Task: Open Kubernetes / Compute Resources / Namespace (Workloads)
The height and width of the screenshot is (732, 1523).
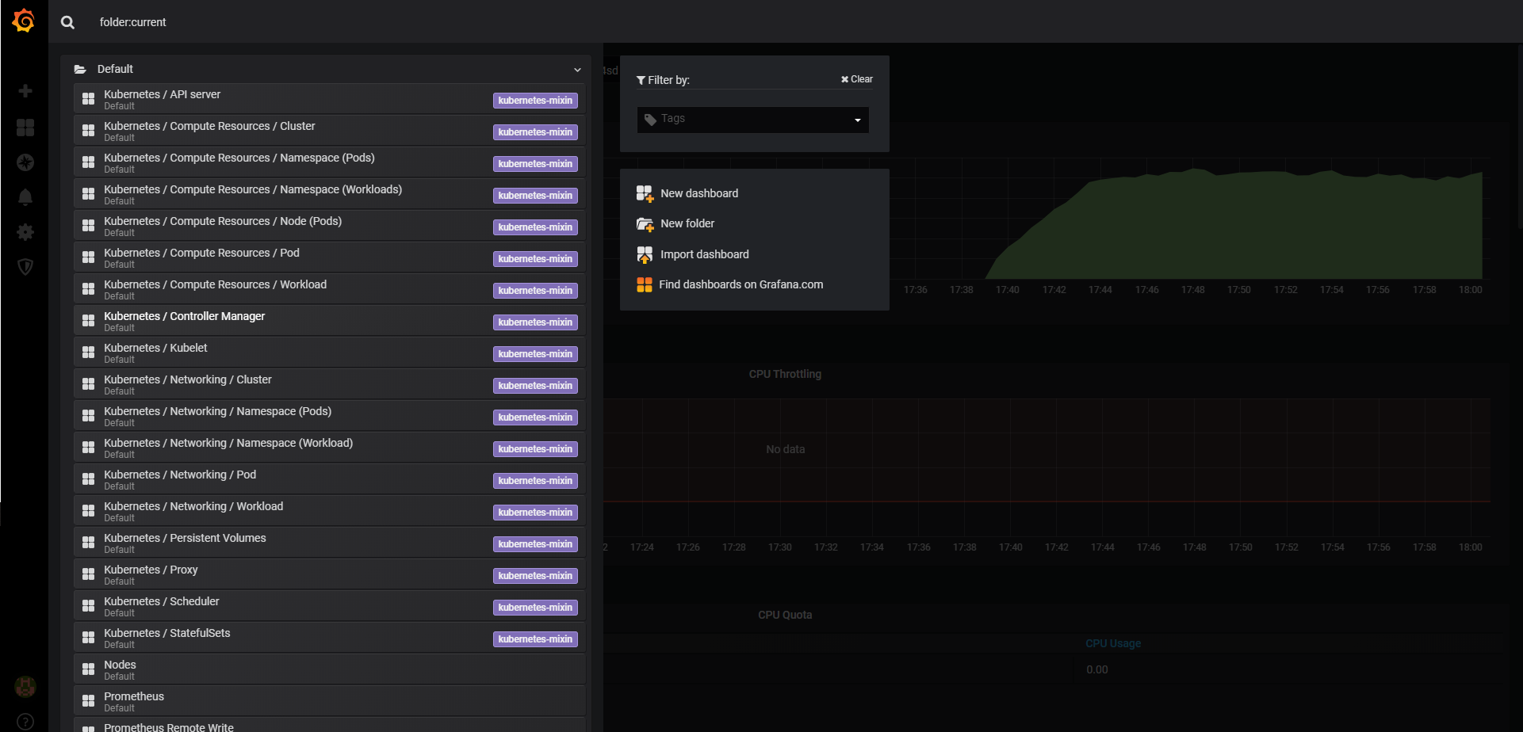Action: (330, 194)
